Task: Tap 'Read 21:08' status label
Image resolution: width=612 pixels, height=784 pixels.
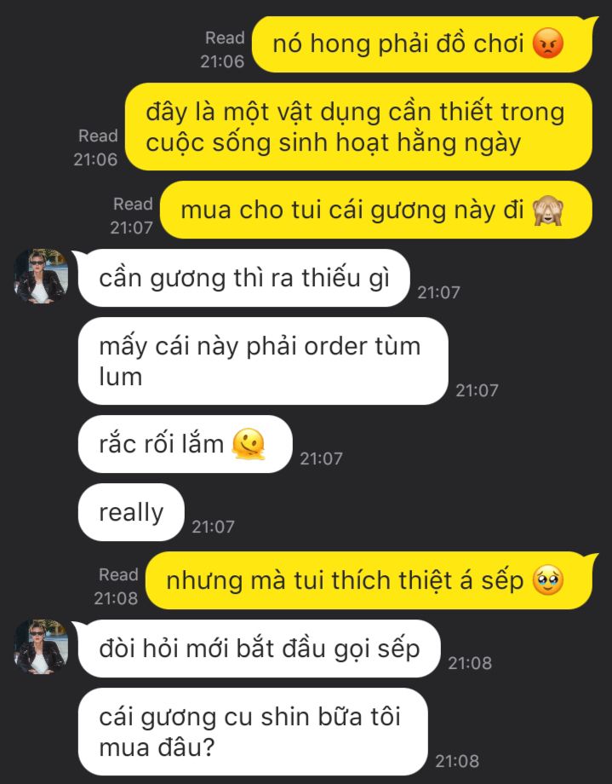Action: point(117,586)
